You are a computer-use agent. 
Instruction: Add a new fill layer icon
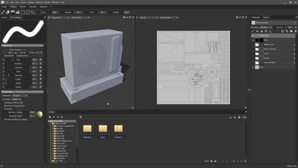pyautogui.click(x=257, y=31)
